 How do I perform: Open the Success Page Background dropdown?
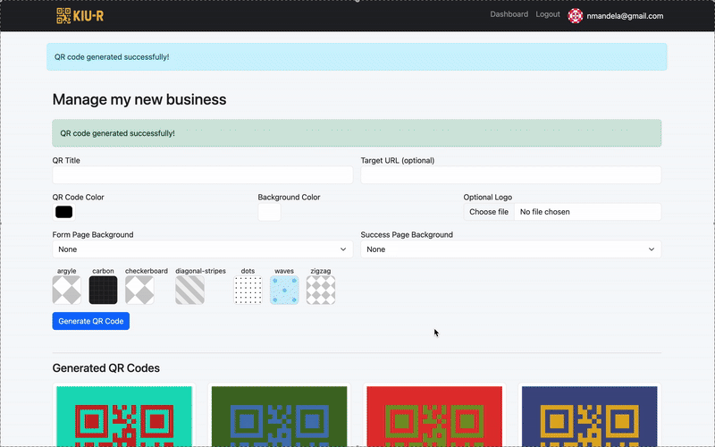click(510, 249)
